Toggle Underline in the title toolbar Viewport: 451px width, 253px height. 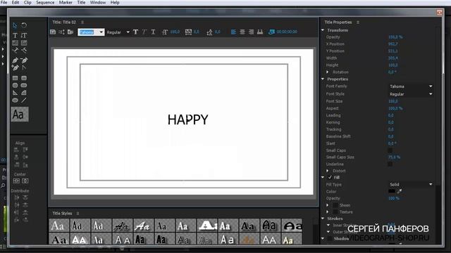pyautogui.click(x=153, y=32)
